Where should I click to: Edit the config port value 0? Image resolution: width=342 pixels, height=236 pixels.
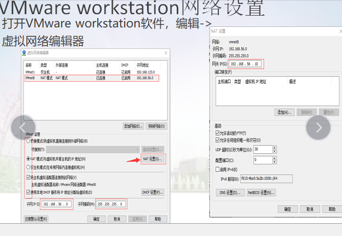click(x=263, y=160)
